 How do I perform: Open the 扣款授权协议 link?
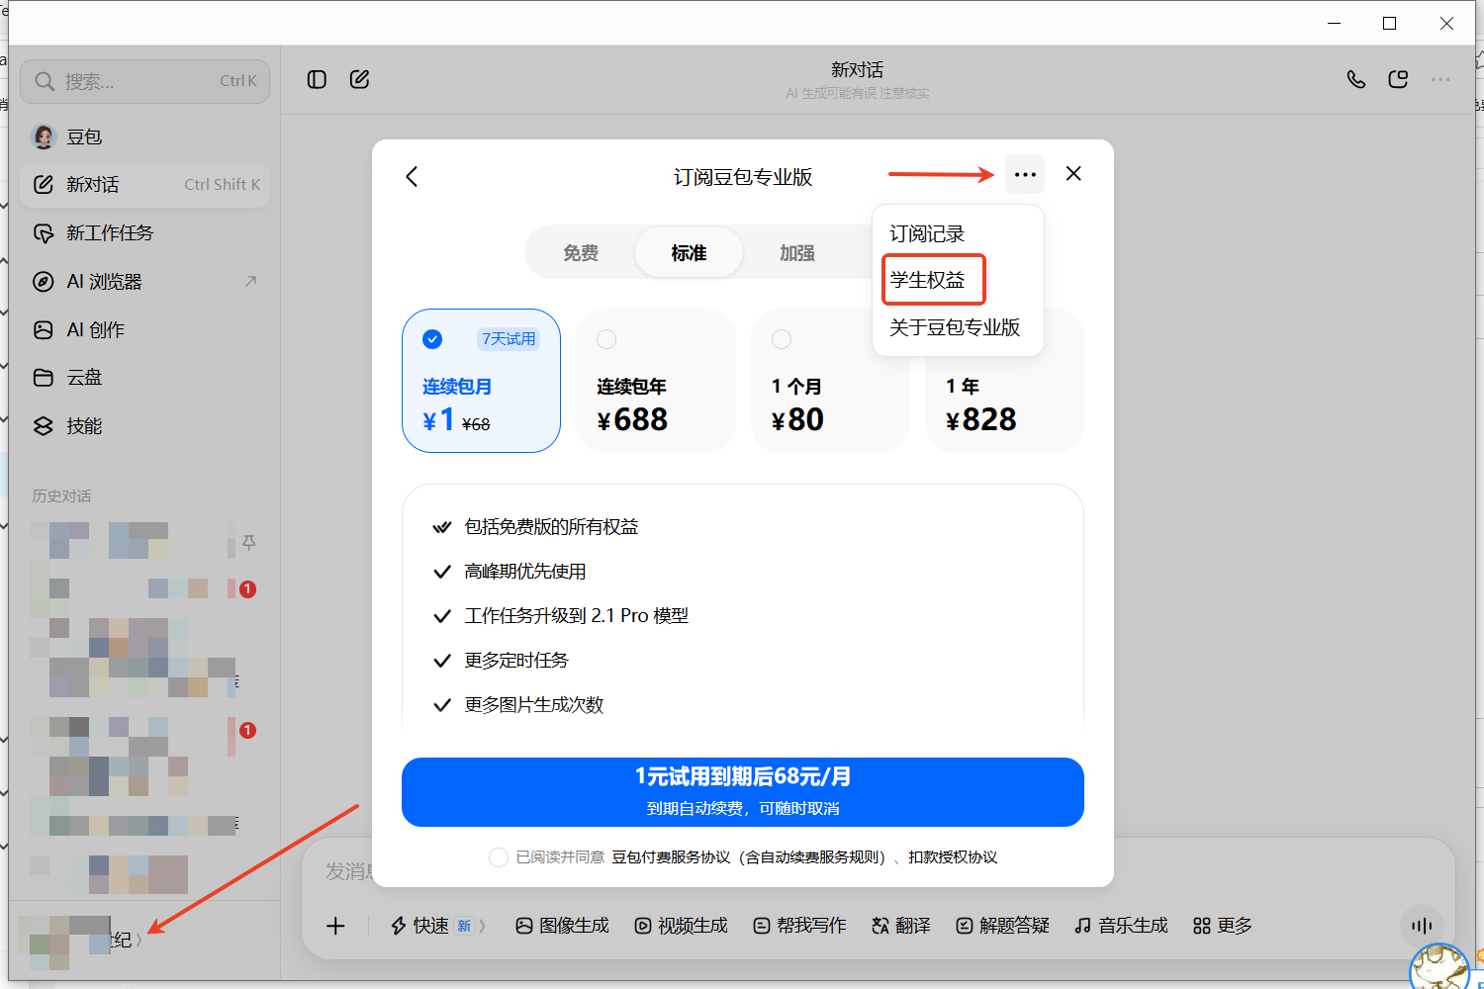point(953,857)
